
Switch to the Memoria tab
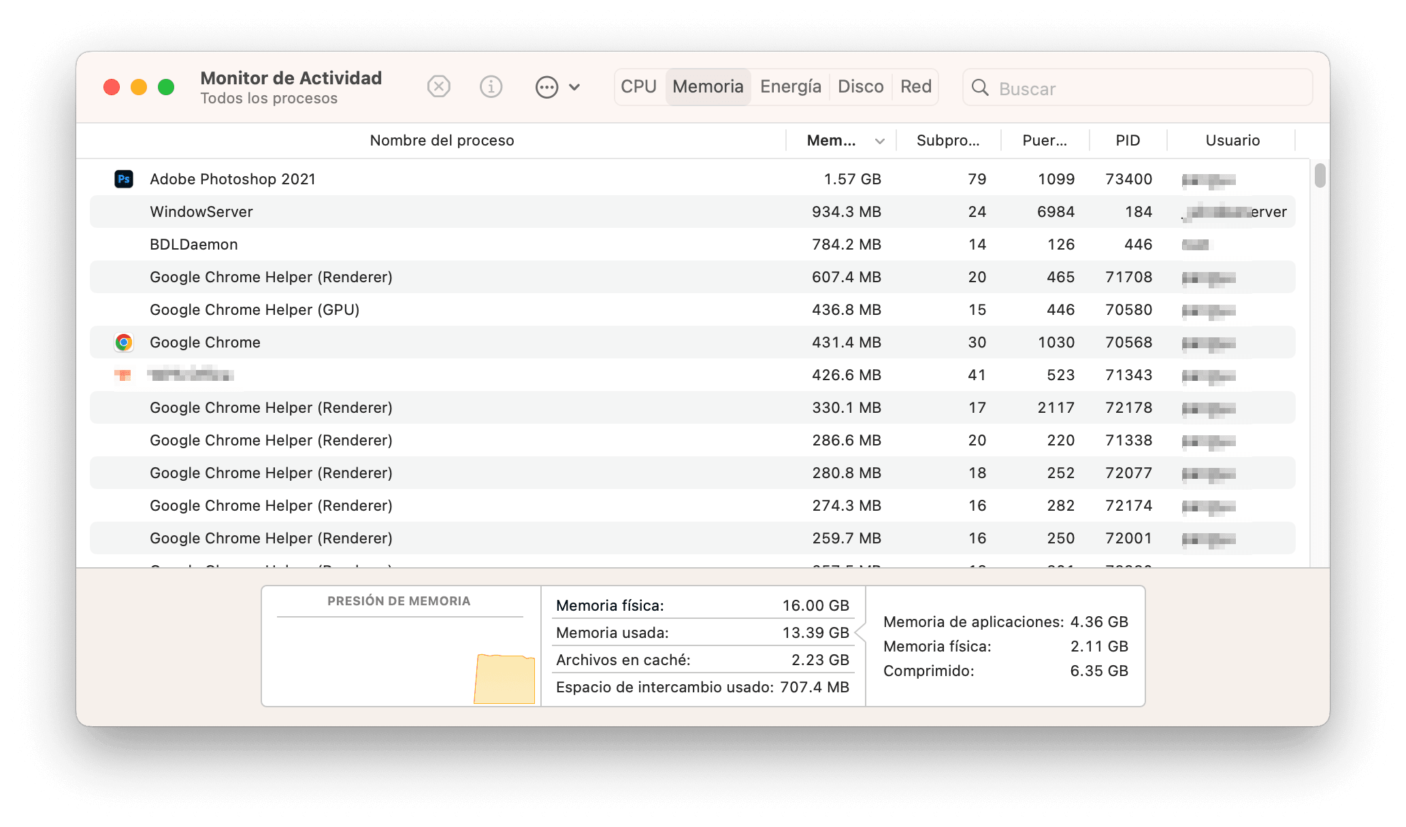(x=708, y=87)
